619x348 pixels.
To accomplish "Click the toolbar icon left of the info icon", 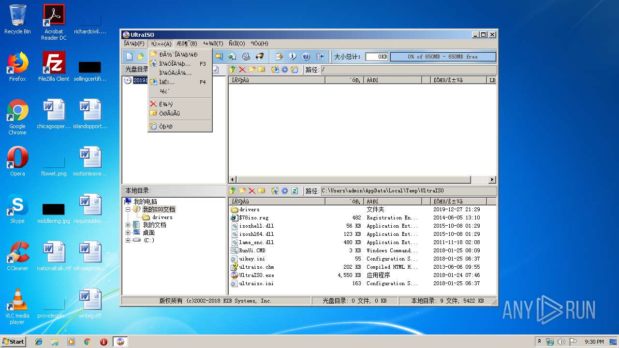I will tap(279, 57).
